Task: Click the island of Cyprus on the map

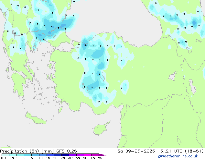Action: pos(101,129)
